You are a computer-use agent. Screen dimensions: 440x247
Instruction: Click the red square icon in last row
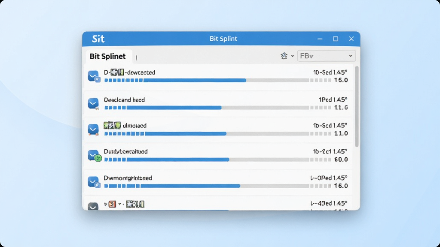click(x=112, y=204)
